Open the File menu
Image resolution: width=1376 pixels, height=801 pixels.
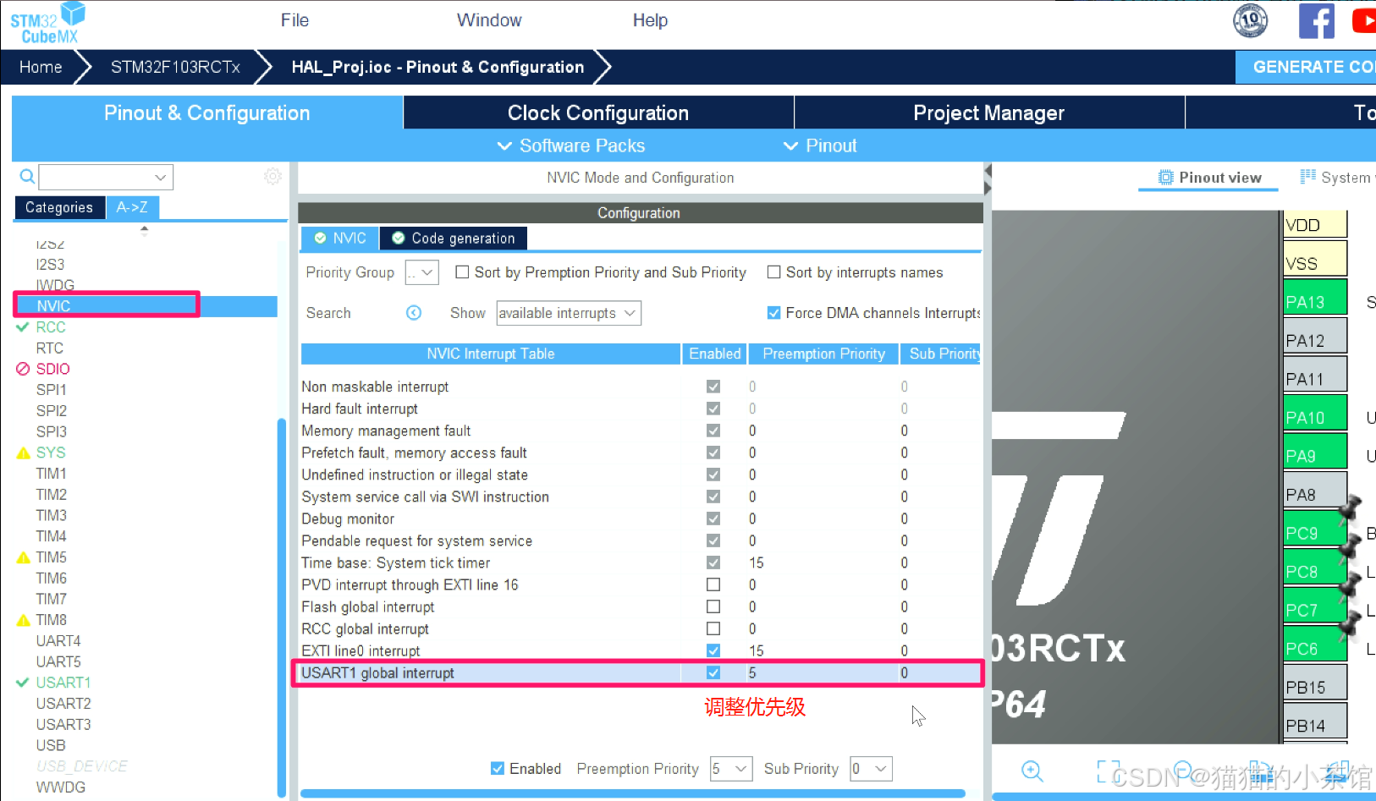pyautogui.click(x=294, y=20)
